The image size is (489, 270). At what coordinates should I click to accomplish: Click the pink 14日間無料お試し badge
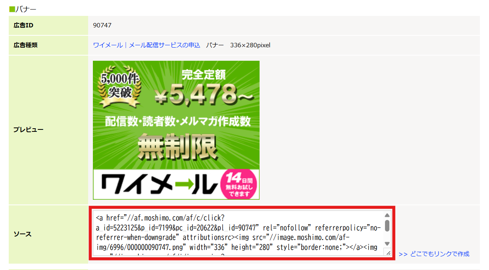[x=238, y=185]
